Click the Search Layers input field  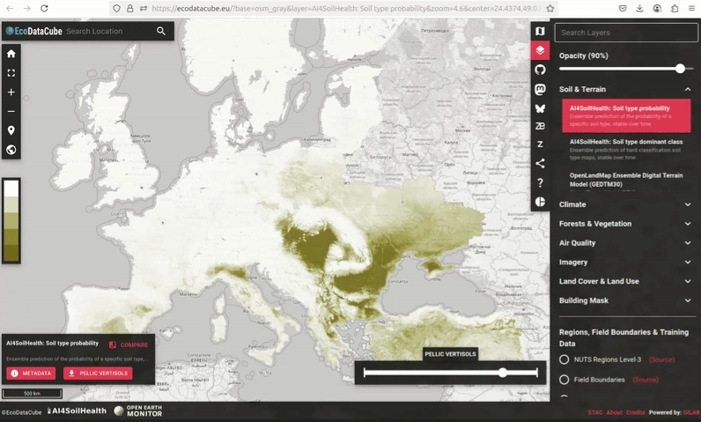click(x=626, y=33)
